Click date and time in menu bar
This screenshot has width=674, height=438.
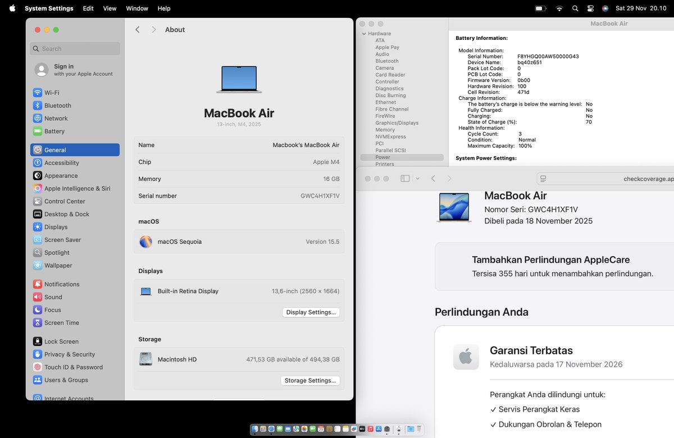click(x=641, y=8)
